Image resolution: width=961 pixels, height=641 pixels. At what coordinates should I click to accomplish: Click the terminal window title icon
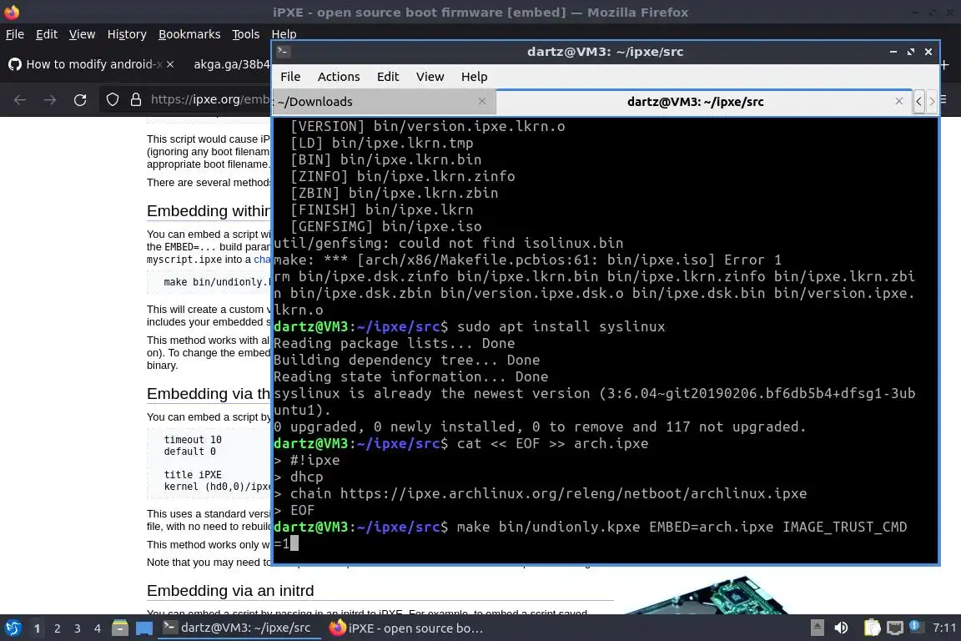tap(283, 52)
